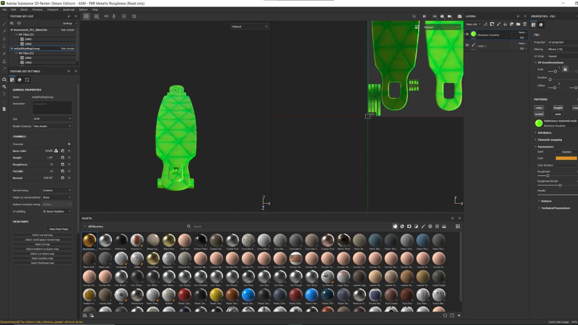Screen dimensions: 578x325
Task: Click the history/reset view icon in toolbar
Action: click(x=134, y=16)
